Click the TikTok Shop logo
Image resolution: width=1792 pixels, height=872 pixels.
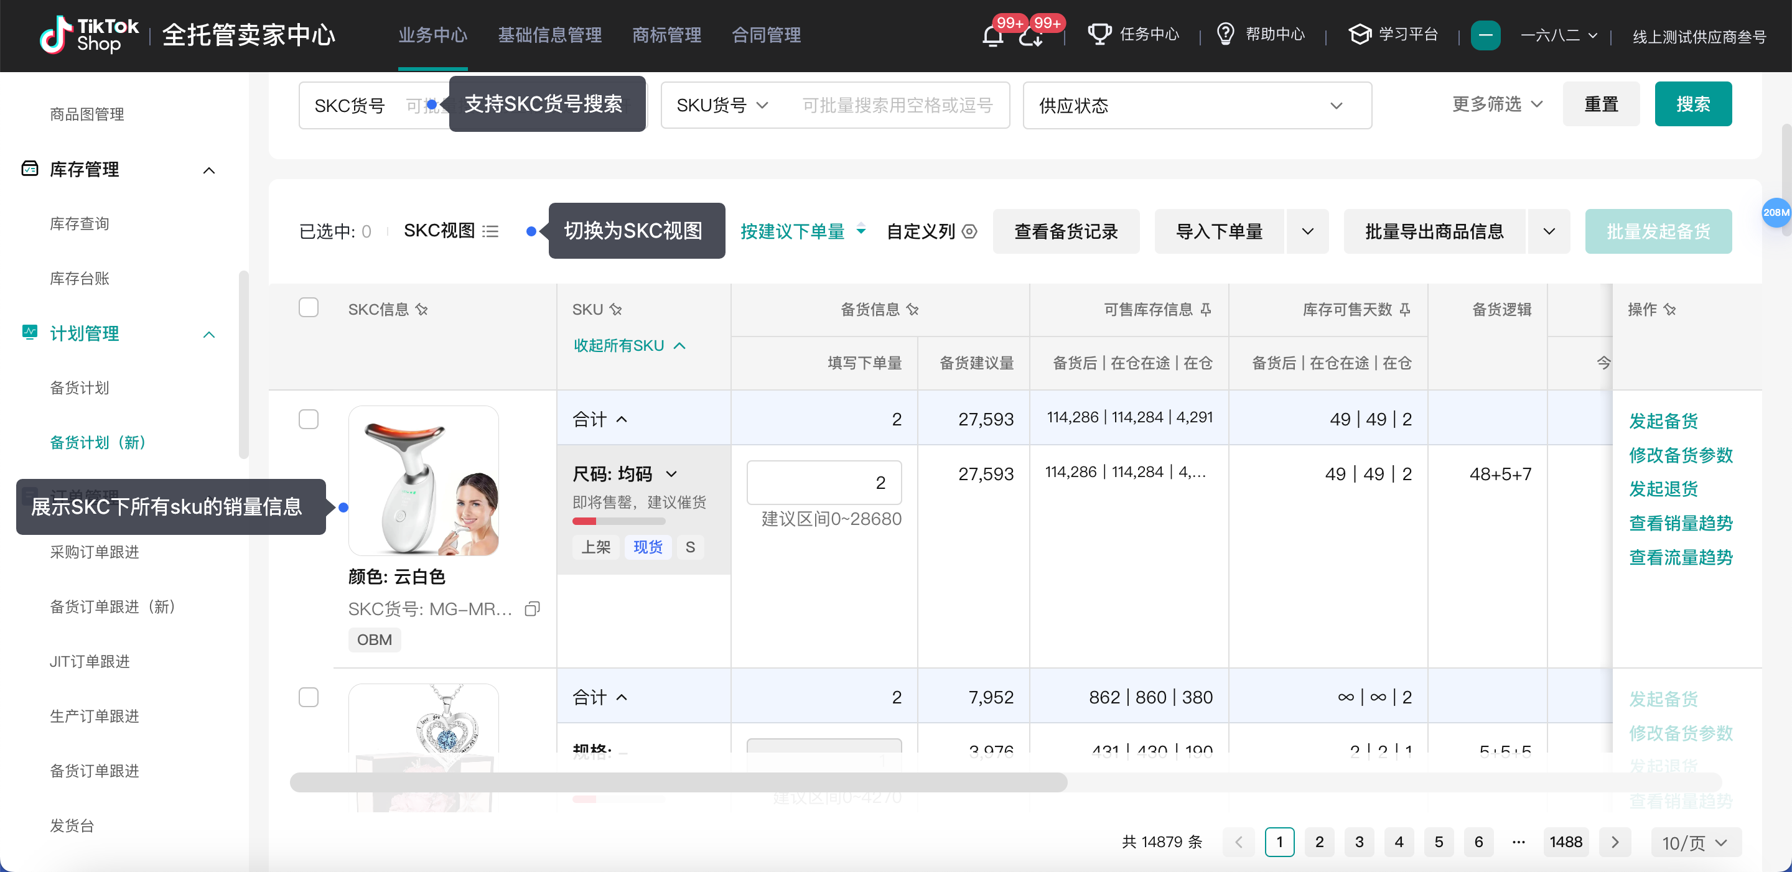pos(89,35)
